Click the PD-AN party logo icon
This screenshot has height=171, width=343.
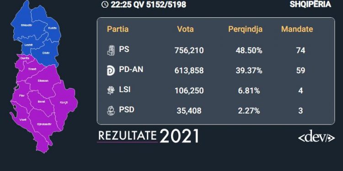pyautogui.click(x=111, y=71)
